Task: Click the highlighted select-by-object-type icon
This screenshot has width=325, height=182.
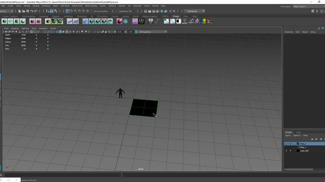Action: click(x=51, y=11)
